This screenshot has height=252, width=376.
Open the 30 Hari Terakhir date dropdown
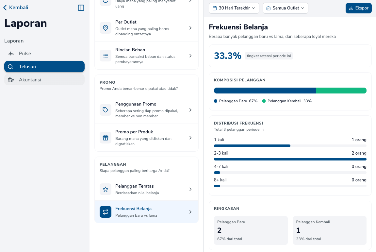click(234, 8)
